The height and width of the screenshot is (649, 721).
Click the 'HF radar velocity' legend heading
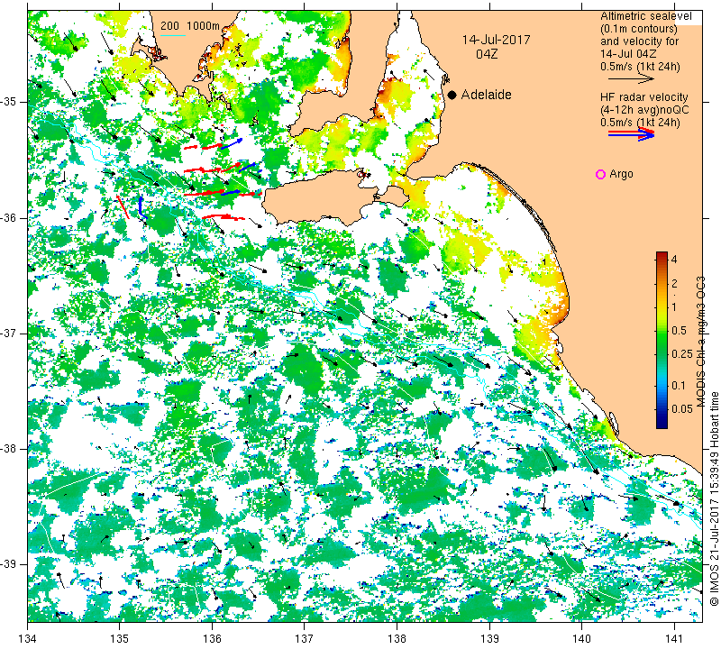643,97
